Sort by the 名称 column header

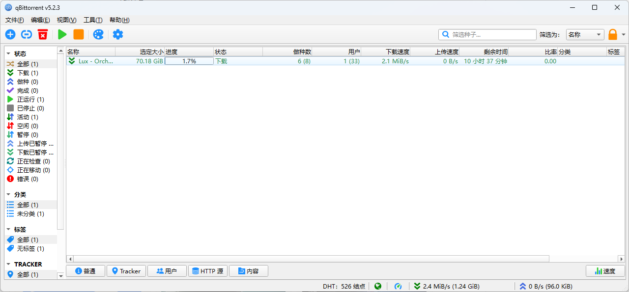tap(91, 52)
